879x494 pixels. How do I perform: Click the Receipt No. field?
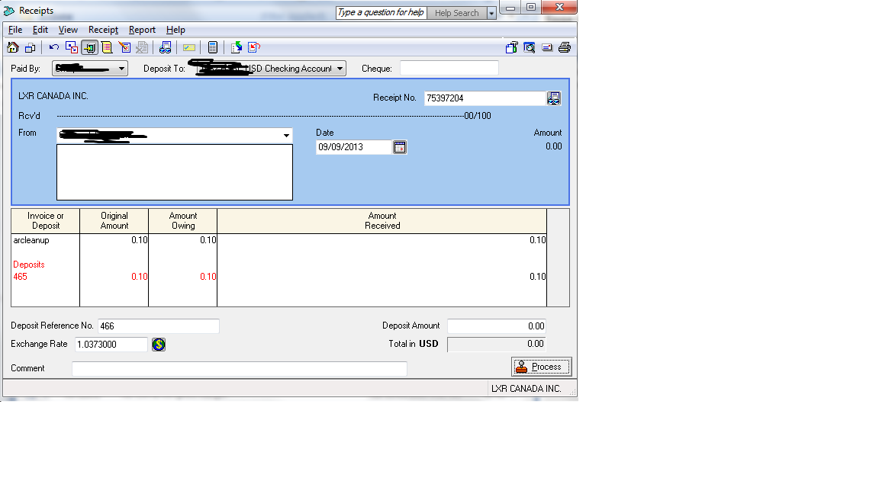485,98
